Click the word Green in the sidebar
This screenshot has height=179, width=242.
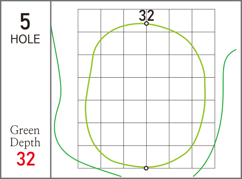point(25,130)
